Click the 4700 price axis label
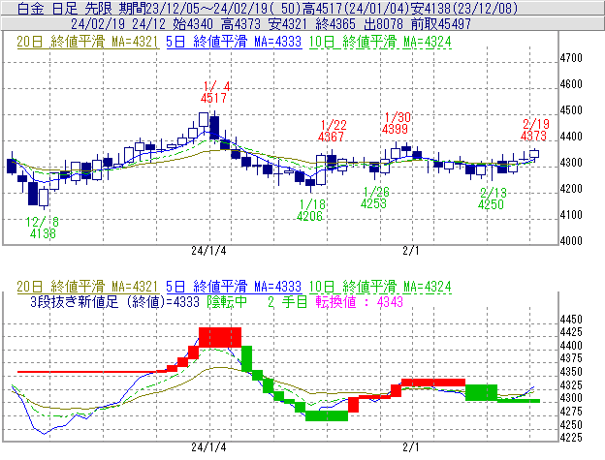Viewport: 605px width, 460px height. click(571, 58)
